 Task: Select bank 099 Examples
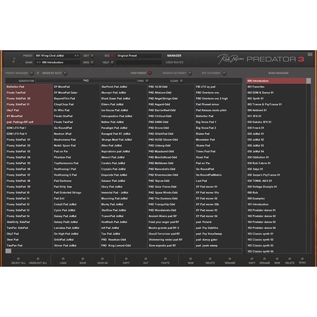(276, 199)
